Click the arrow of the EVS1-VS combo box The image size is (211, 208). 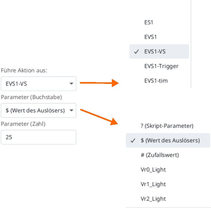tap(71, 84)
